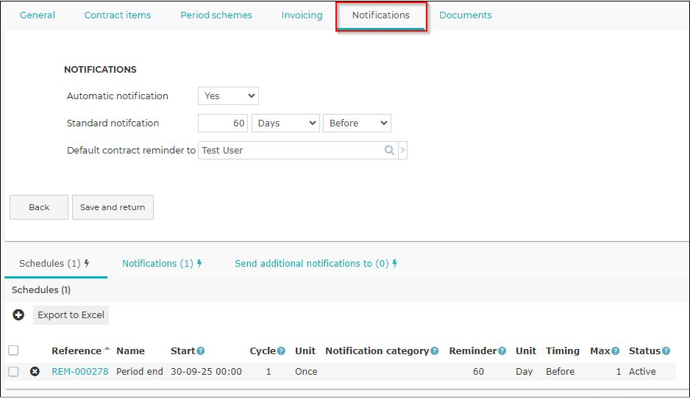Click Export to Excel button
The image size is (690, 399).
click(71, 315)
